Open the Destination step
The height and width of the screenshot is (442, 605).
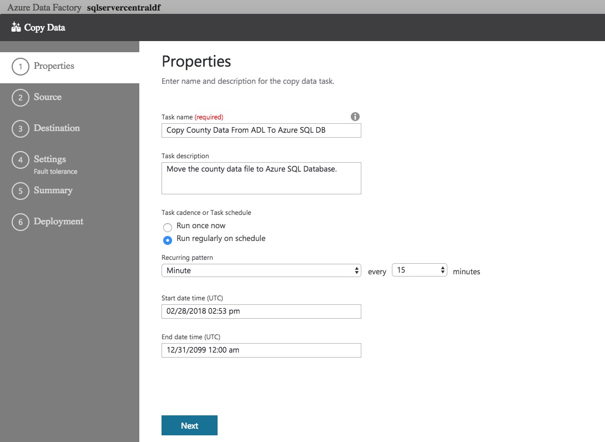click(57, 128)
